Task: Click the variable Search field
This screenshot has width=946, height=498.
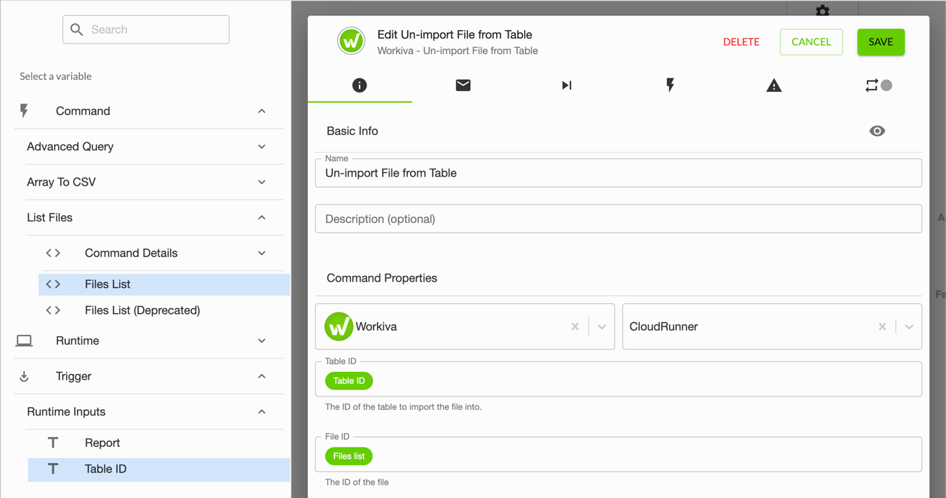Action: (146, 29)
